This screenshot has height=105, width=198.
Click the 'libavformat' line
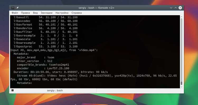(46, 24)
